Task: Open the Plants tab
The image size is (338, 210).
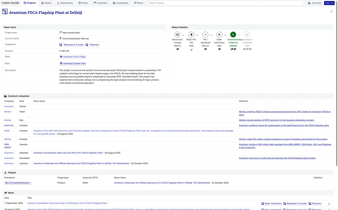Action: pos(46,3)
